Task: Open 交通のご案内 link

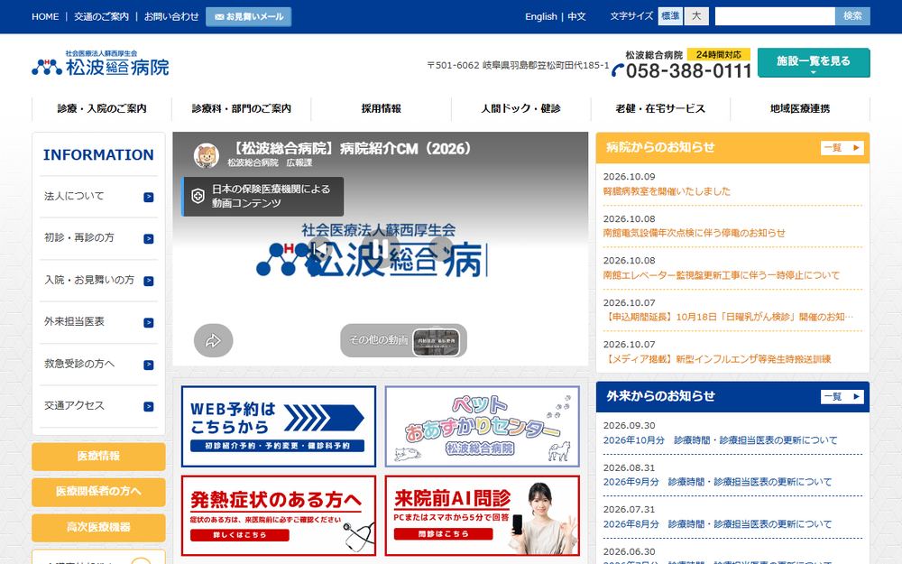Action: (x=101, y=16)
